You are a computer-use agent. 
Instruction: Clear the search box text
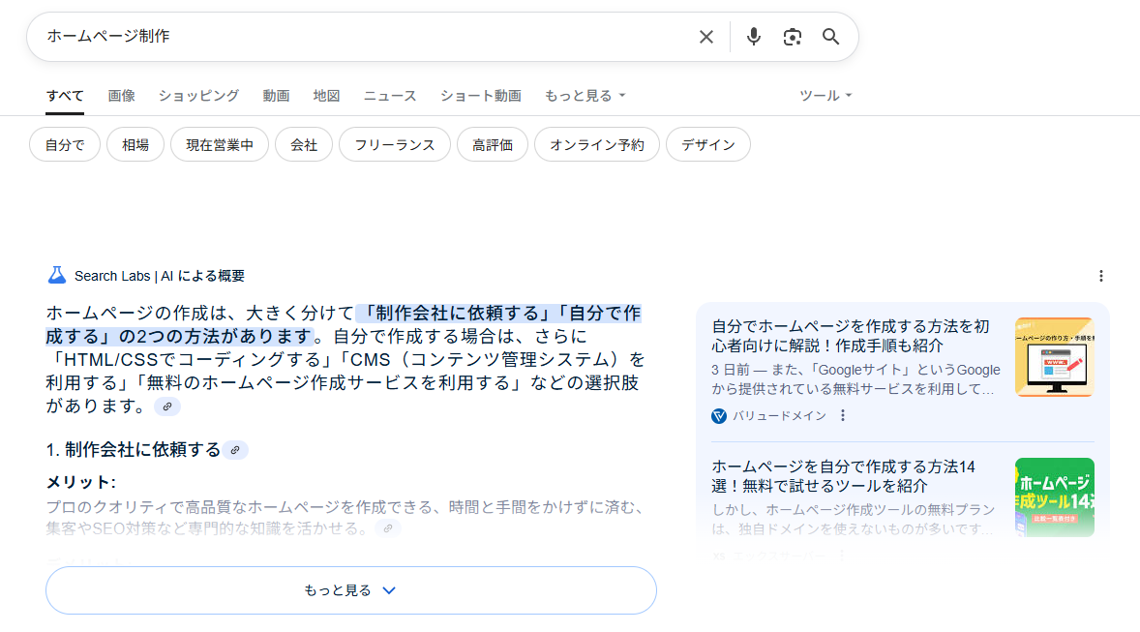pos(706,37)
